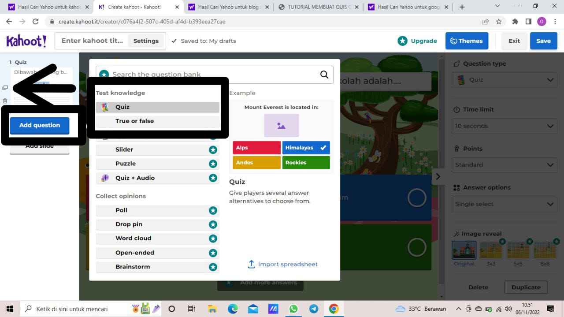
Task: Click the Duplicate button in right panel
Action: (x=526, y=287)
